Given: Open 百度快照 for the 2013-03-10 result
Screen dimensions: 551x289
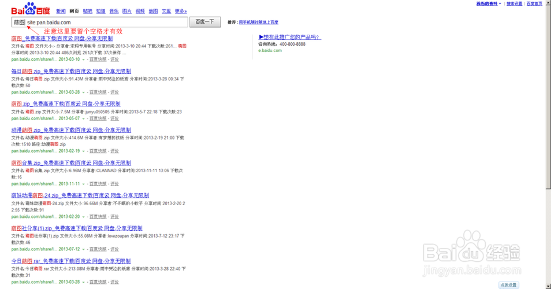Looking at the screenshot, I should pyautogui.click(x=98, y=60).
